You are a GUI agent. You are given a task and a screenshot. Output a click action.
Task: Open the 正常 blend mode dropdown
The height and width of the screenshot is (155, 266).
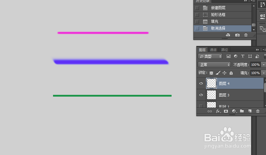(214, 65)
